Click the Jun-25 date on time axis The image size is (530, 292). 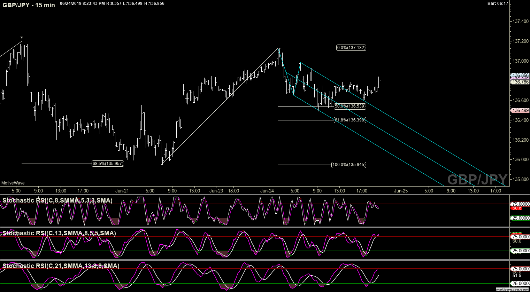point(401,191)
